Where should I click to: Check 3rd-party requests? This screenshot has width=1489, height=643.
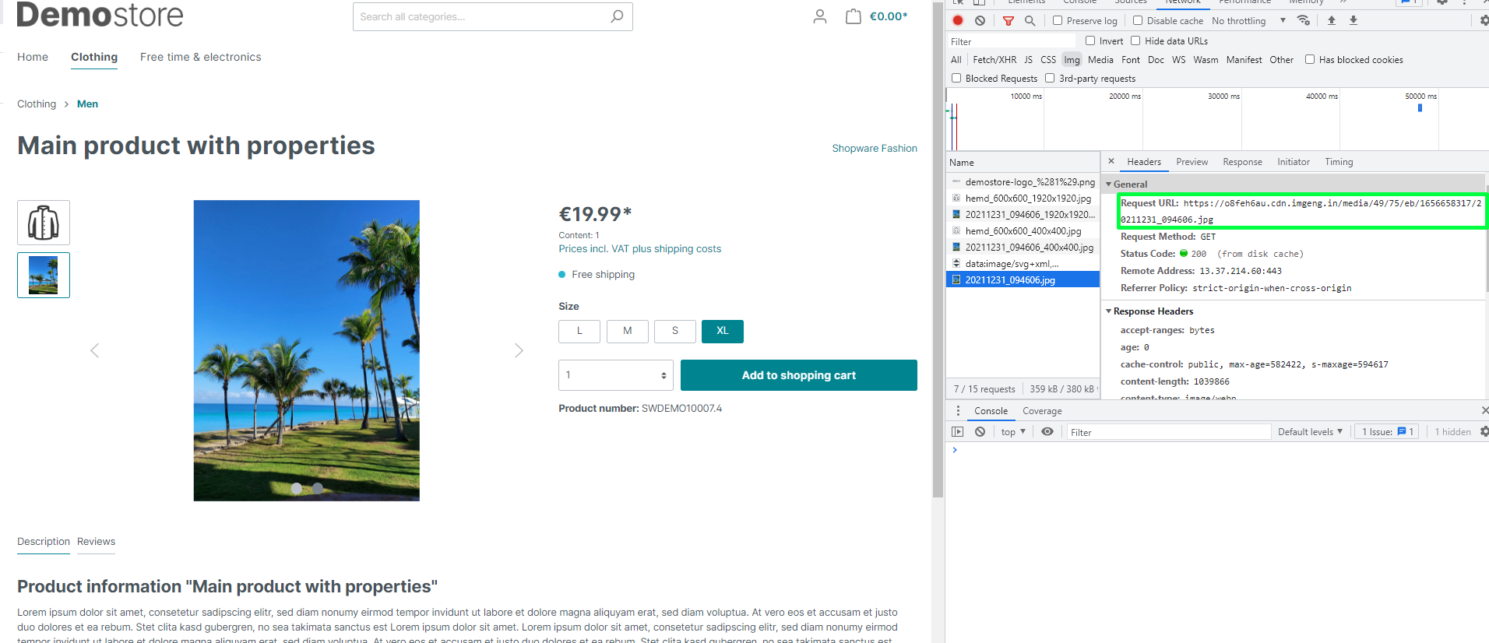(1050, 78)
